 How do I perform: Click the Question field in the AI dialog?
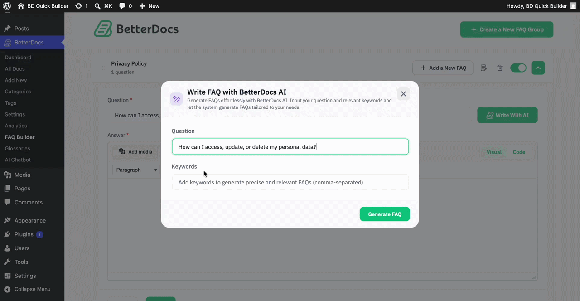(x=290, y=147)
